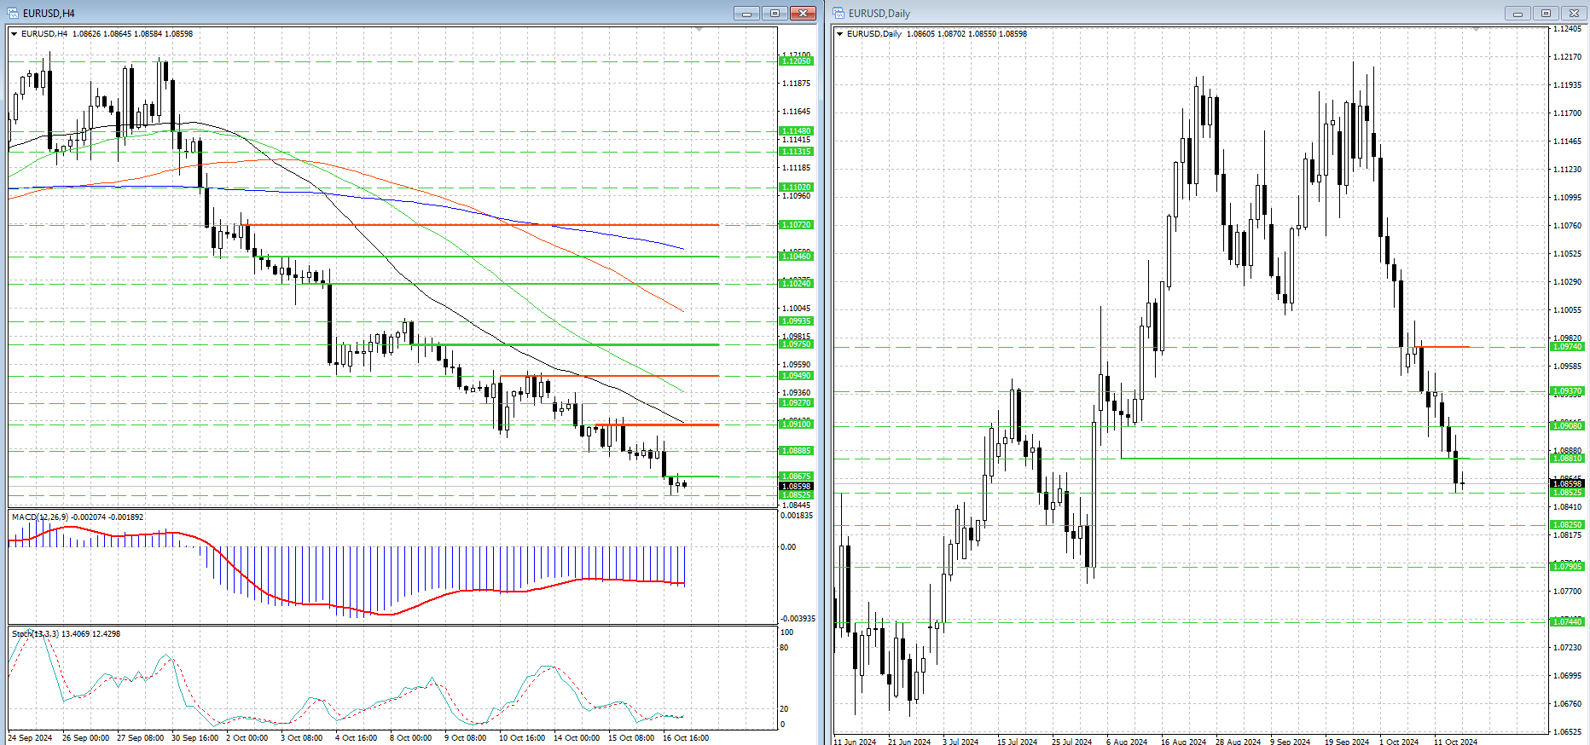
Task: Click the EURUSD,H4 window chart icon
Action: click(13, 13)
